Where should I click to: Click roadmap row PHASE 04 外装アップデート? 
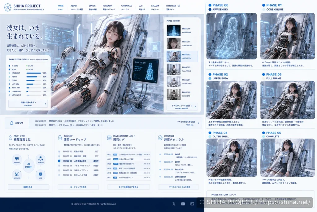(x=80, y=170)
